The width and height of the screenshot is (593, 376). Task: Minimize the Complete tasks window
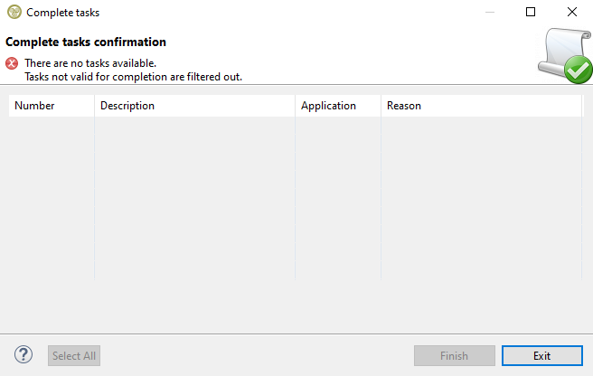coord(489,13)
